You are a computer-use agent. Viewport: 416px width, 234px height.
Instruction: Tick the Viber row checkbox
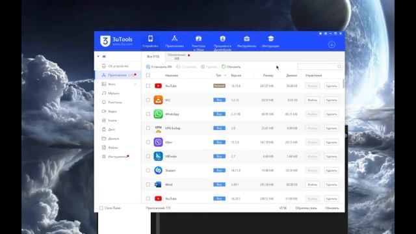coord(148,142)
